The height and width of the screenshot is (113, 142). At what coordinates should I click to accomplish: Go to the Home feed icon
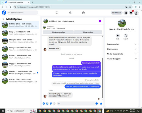pyautogui.click(x=57, y=13)
